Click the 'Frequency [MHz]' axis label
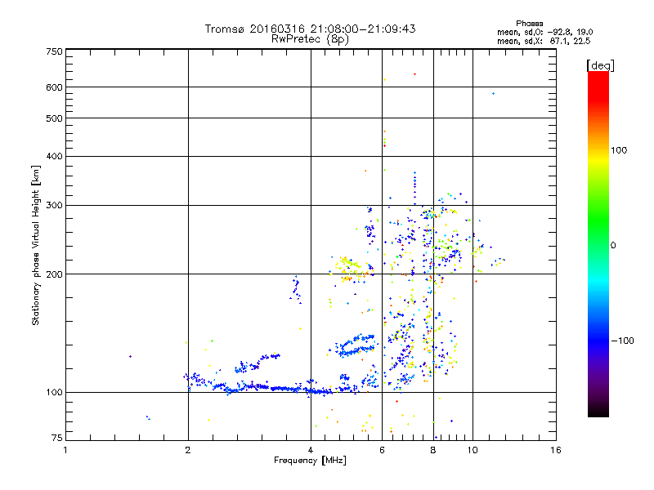Image resolution: width=654 pixels, height=490 pixels. click(310, 461)
